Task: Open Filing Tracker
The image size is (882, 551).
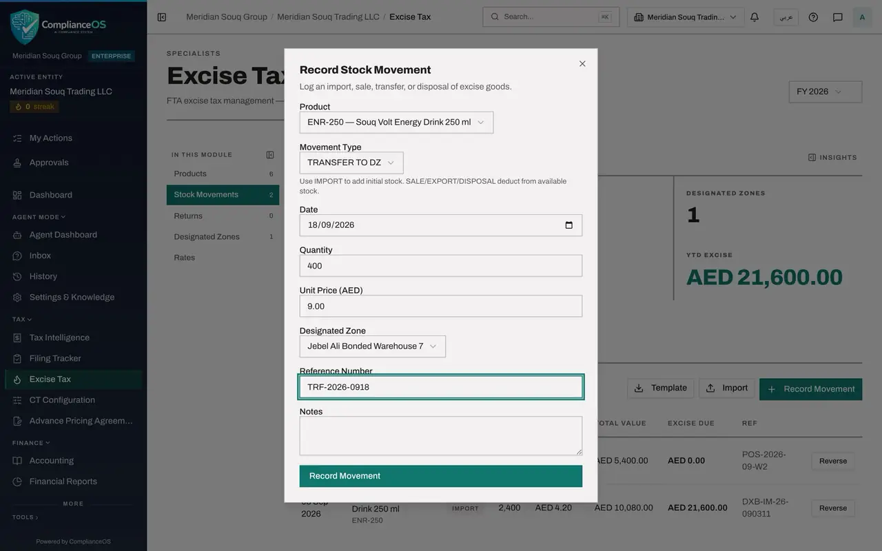Action: click(x=73, y=358)
